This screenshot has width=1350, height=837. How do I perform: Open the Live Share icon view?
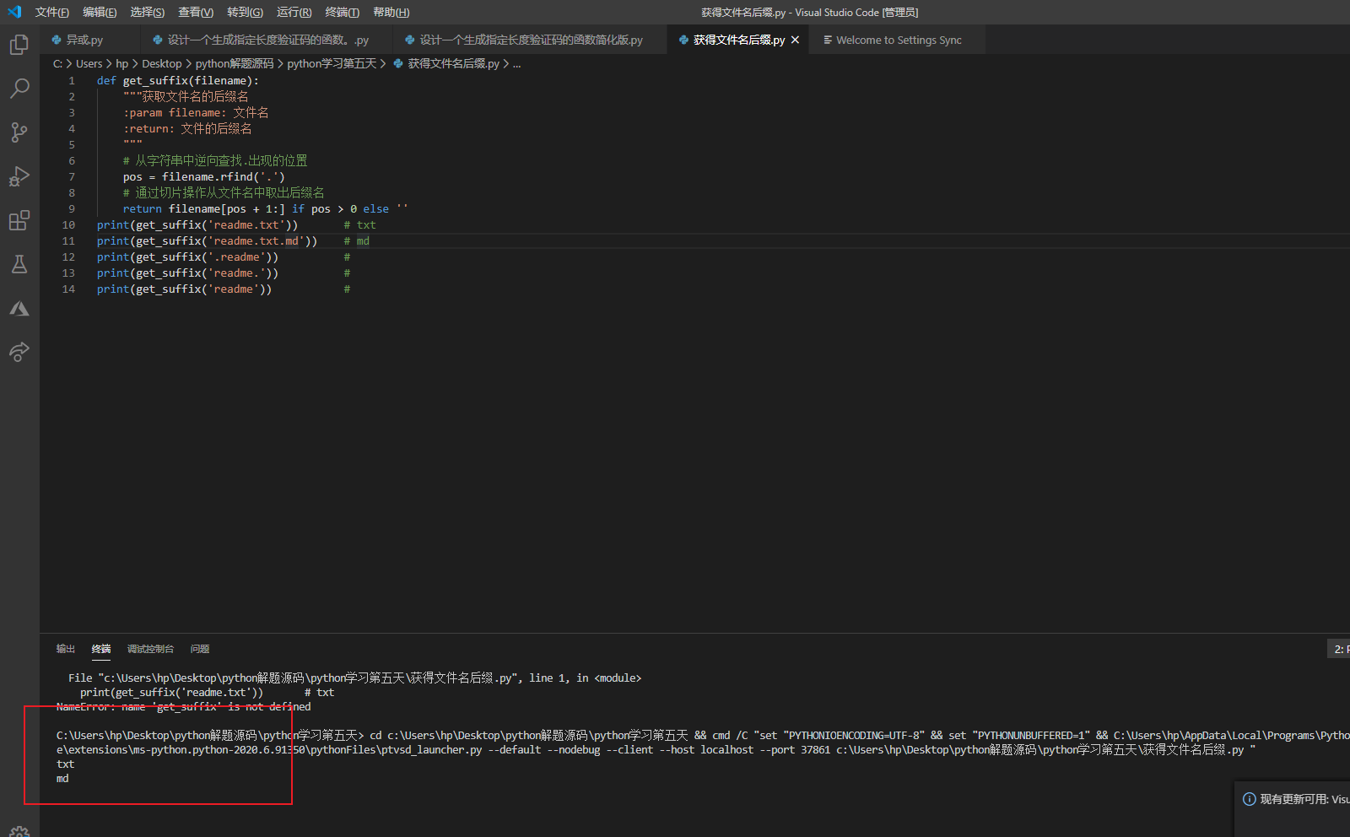19,352
